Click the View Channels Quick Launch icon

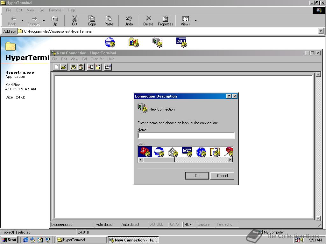click(48, 240)
